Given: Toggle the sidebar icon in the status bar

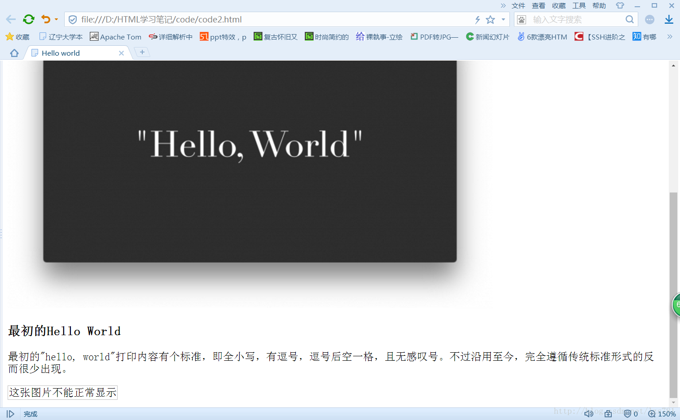Looking at the screenshot, I should coord(10,414).
